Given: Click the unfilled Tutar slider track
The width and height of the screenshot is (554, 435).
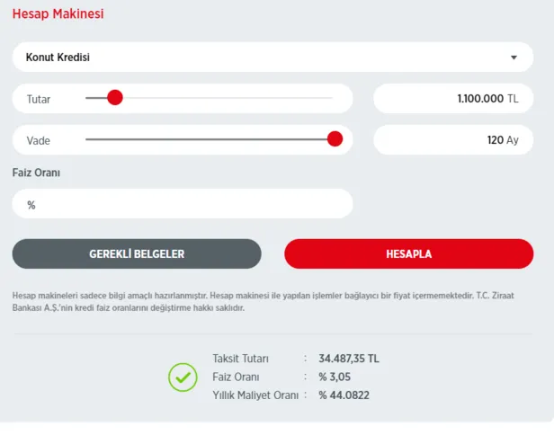Looking at the screenshot, I should 225,98.
